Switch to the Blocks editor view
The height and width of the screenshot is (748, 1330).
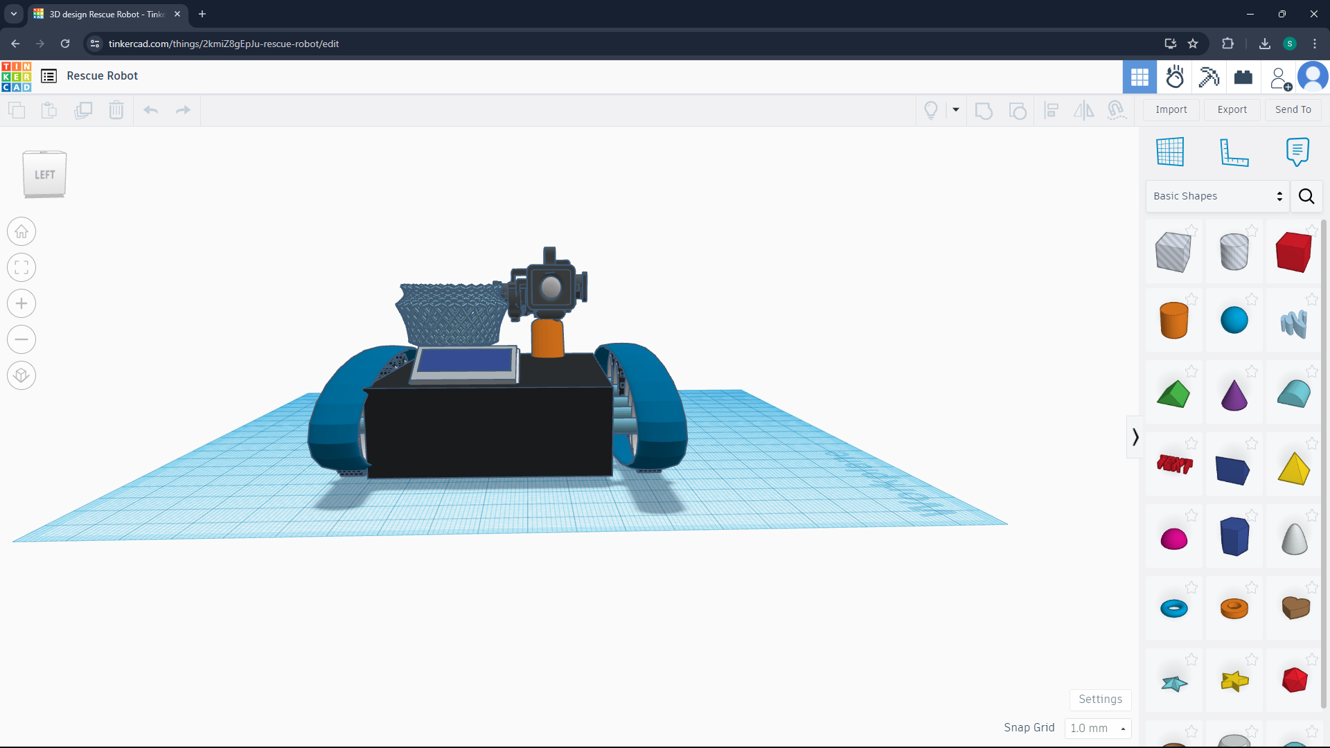1209,77
